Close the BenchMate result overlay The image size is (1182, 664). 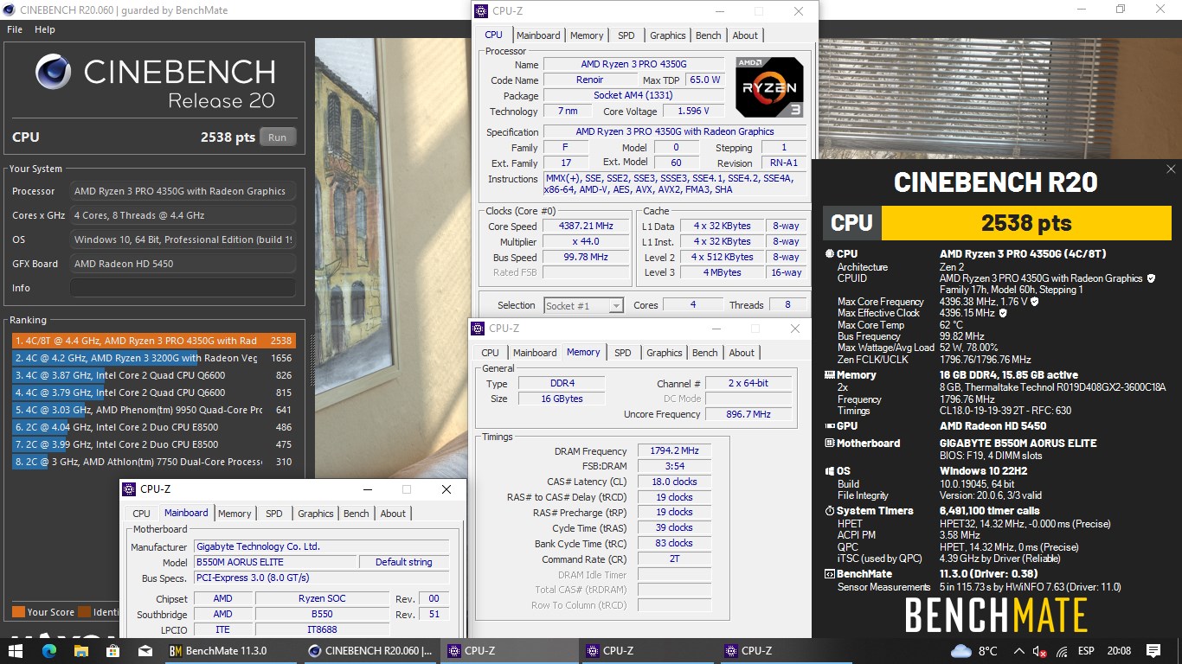point(1171,169)
